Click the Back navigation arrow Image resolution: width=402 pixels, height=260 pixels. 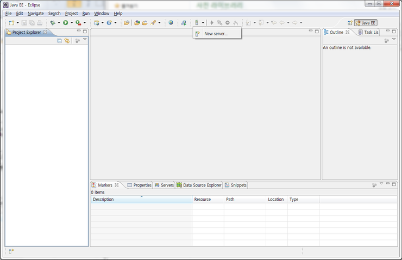tap(282, 23)
